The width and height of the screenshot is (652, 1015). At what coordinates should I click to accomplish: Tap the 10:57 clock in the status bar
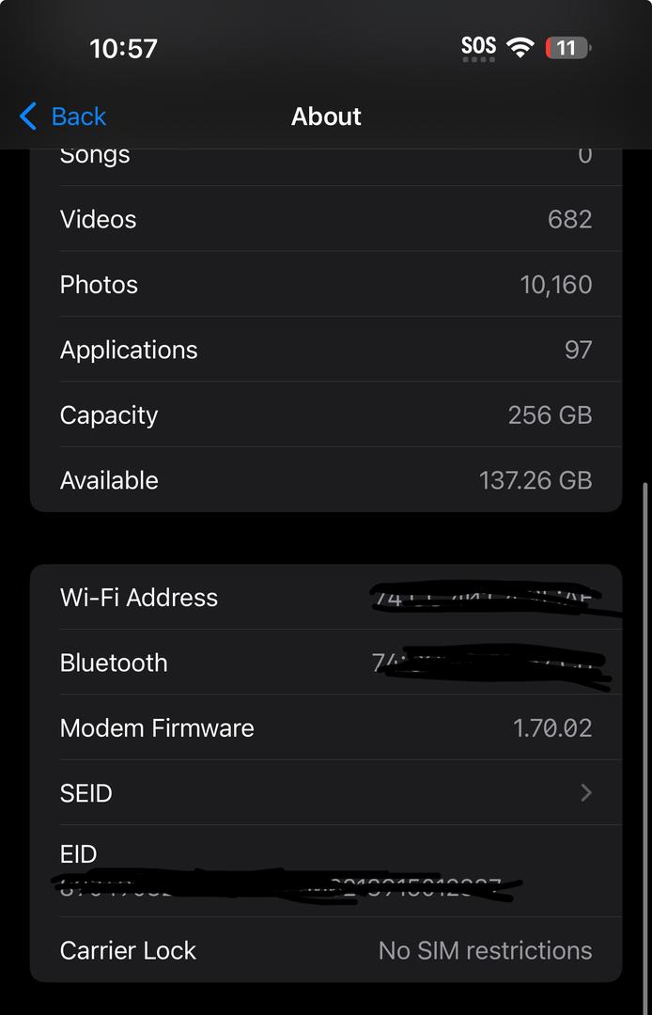pos(123,49)
